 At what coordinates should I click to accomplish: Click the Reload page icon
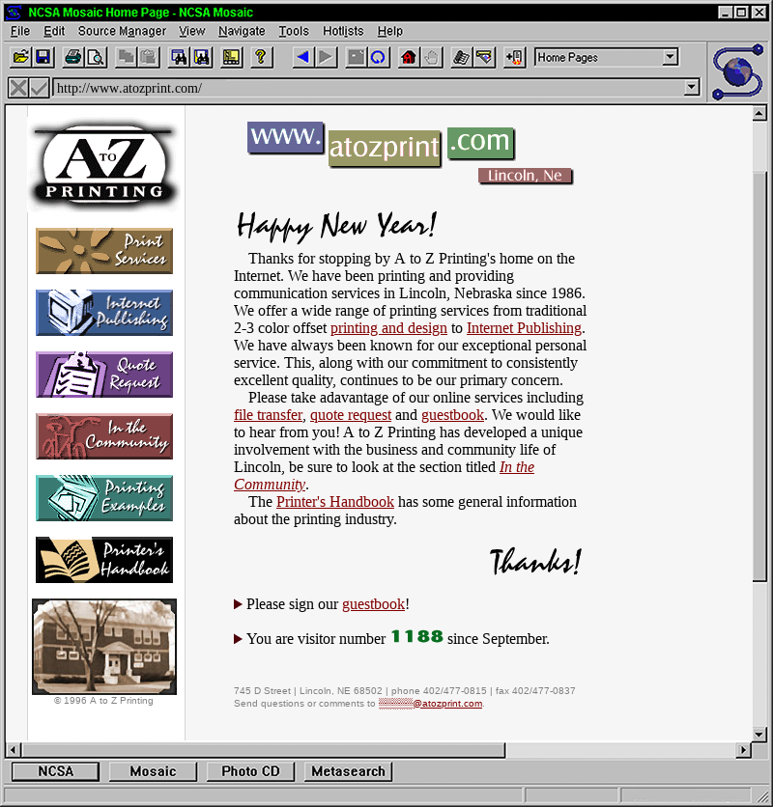click(379, 58)
